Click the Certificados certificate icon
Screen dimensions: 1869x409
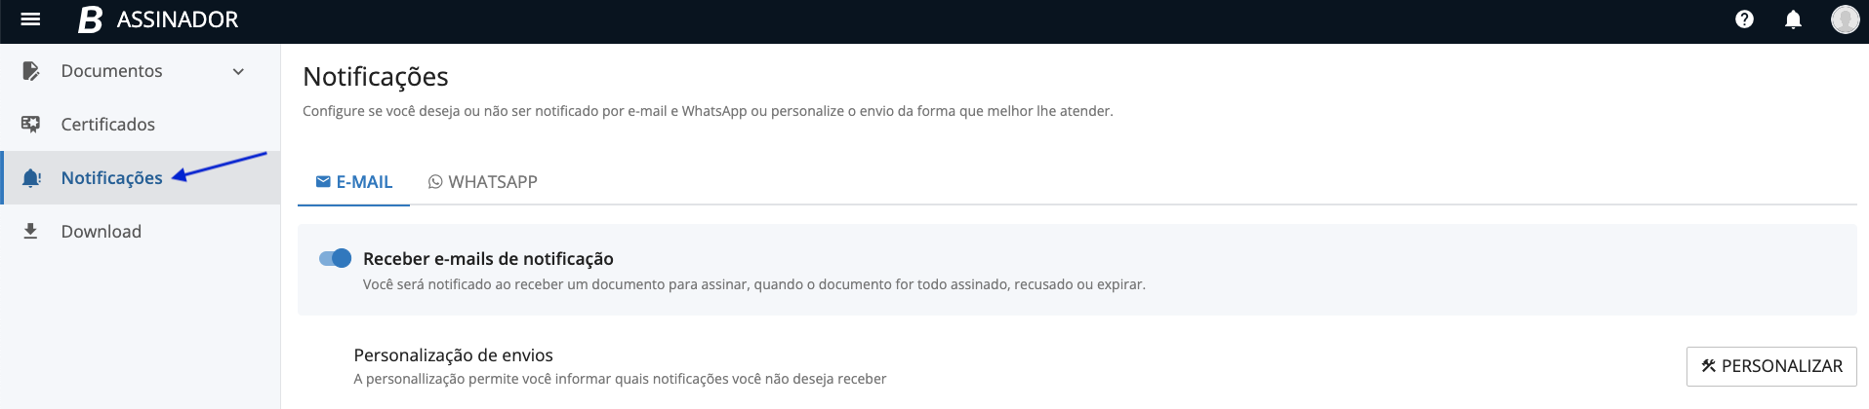click(31, 125)
